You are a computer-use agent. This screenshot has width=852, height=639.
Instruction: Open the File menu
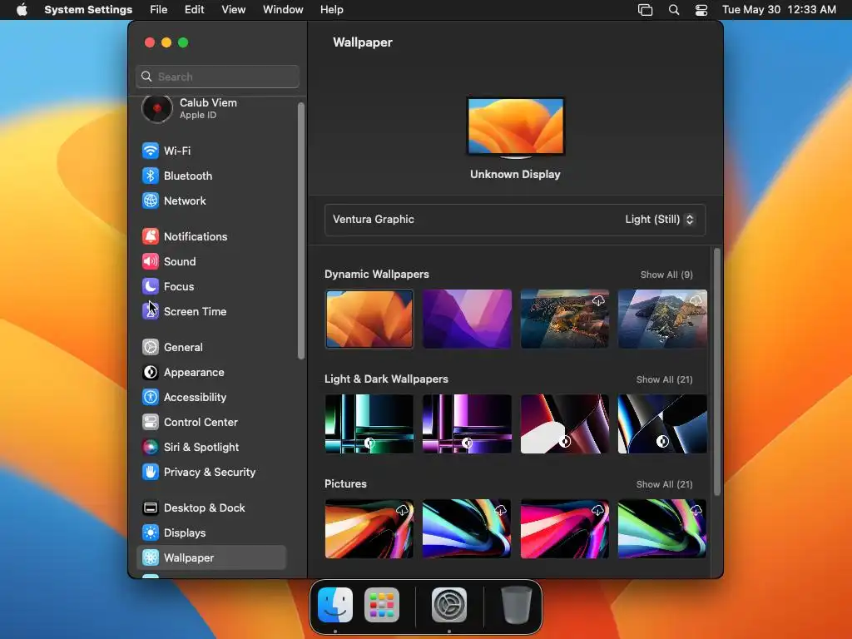click(x=159, y=10)
